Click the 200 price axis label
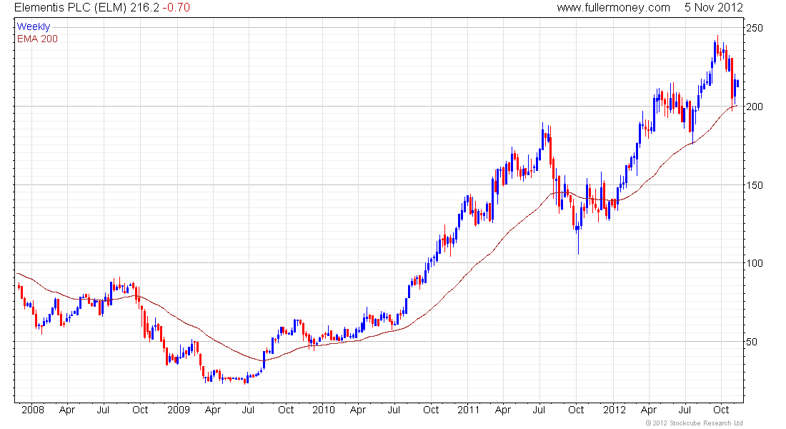Viewport: 786px width, 429px height. point(755,107)
